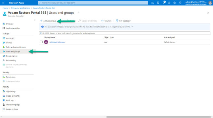Open portal settings gear

click(x=169, y=3)
